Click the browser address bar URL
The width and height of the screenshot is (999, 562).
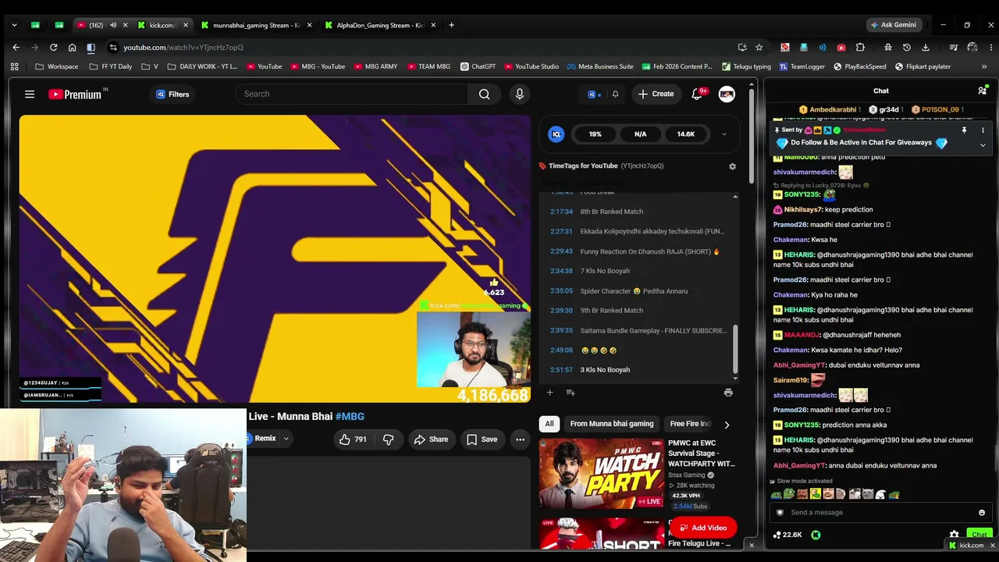coord(183,48)
